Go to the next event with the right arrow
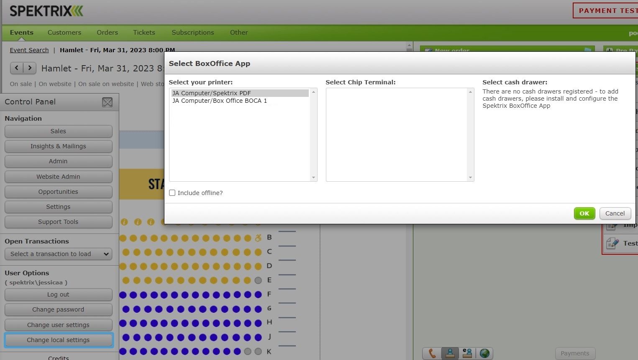Viewport: 638px width, 360px height. 29,68
